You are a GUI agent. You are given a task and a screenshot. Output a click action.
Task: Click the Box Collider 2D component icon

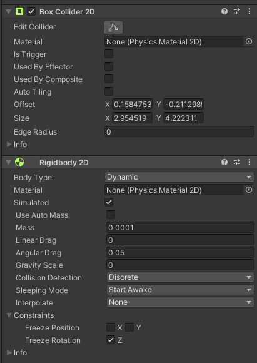coord(19,11)
